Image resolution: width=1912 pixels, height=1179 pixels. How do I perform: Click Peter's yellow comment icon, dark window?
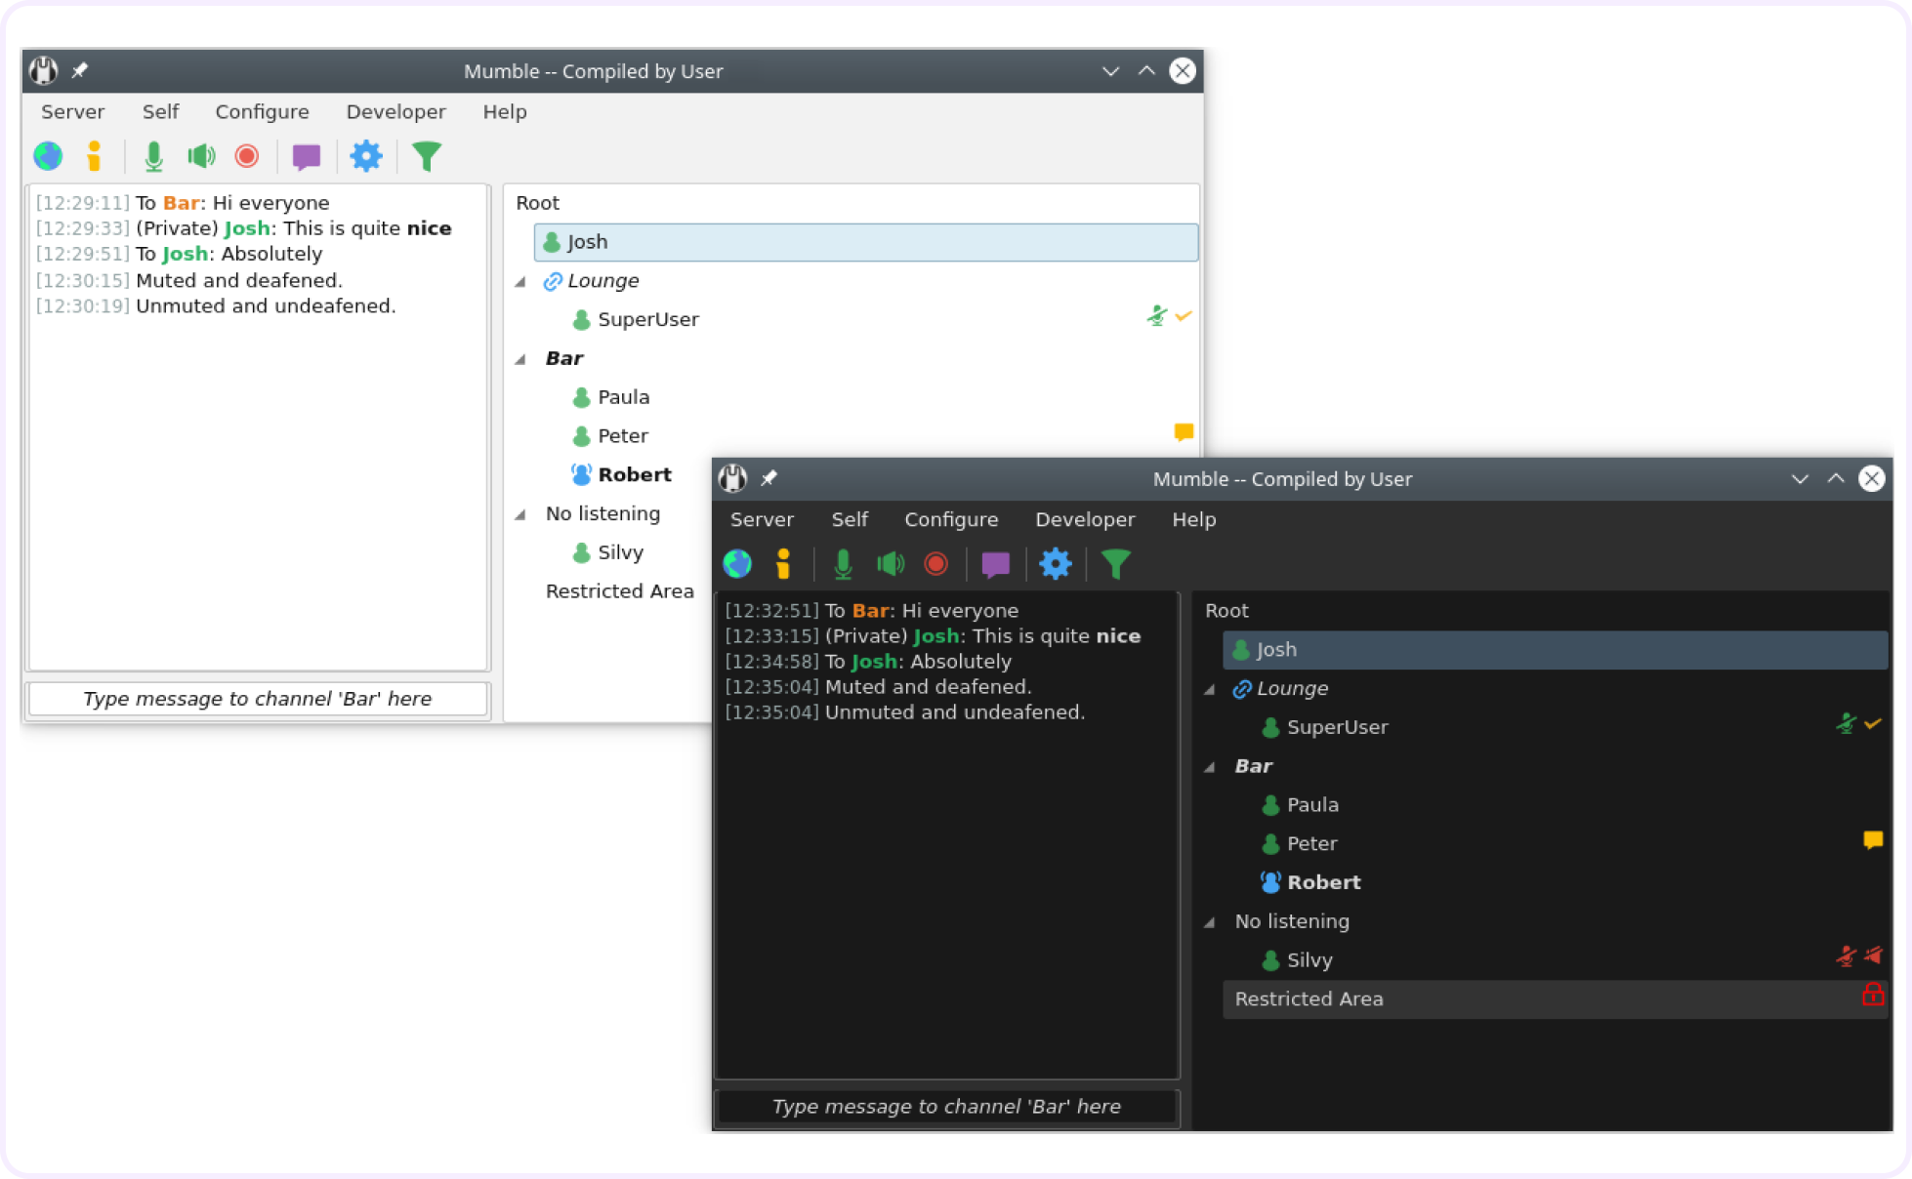[x=1873, y=840]
